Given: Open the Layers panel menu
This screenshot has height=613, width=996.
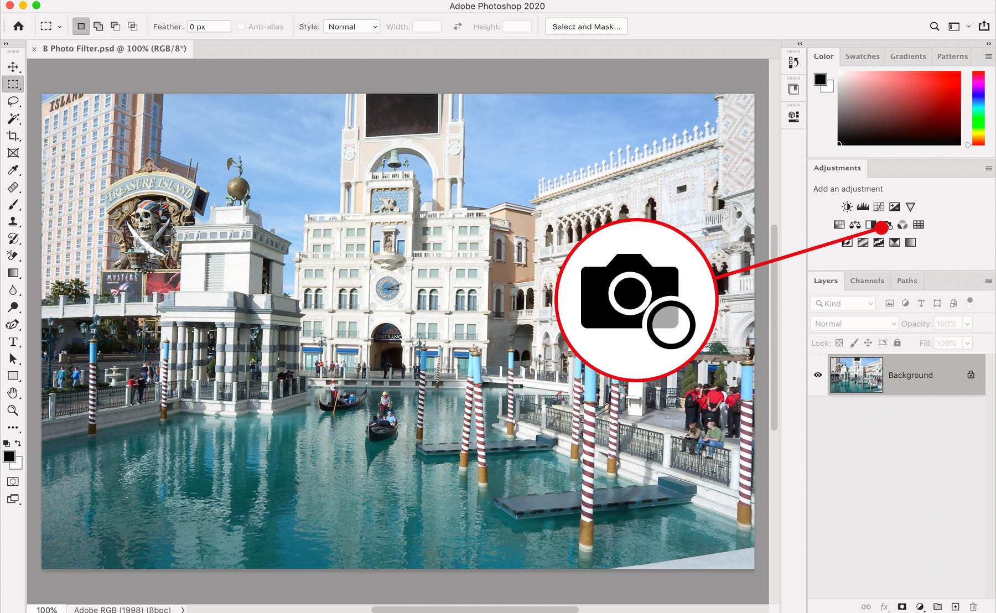Looking at the screenshot, I should tap(988, 281).
